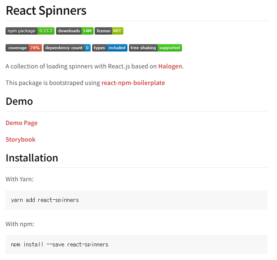Visit the Demo Page link
This screenshot has width=277, height=260.
[x=22, y=123]
